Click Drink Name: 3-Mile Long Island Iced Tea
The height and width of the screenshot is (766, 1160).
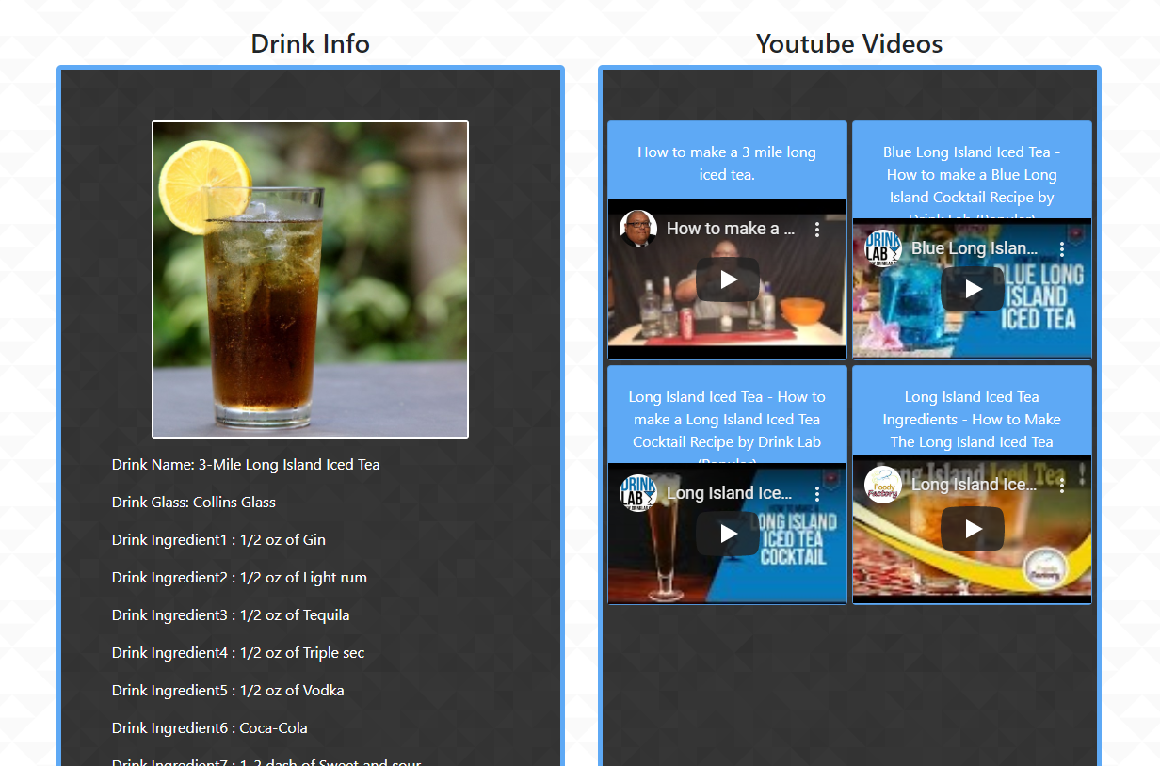tap(246, 465)
